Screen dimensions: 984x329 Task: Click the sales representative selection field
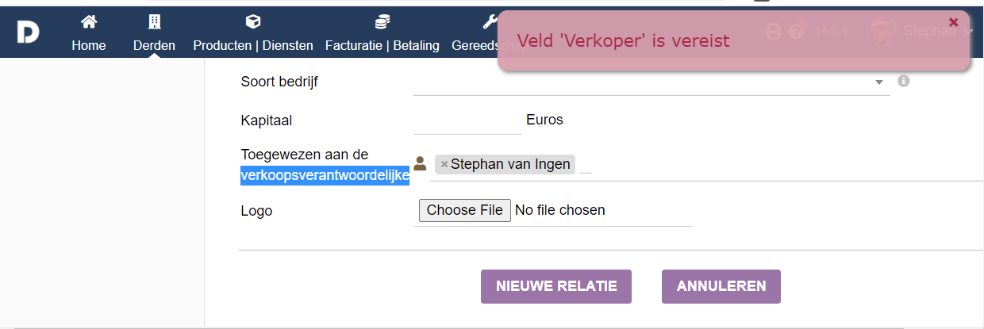click(706, 165)
